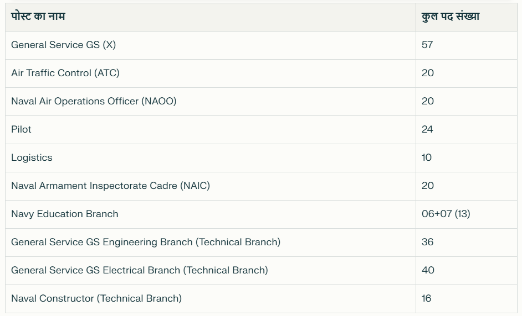Click the Navy Education Branch cell
This screenshot has width=522, height=316.
click(211, 214)
